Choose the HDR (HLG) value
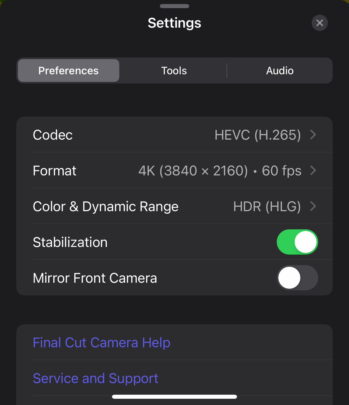Screen dimensions: 349x405 tap(267, 206)
